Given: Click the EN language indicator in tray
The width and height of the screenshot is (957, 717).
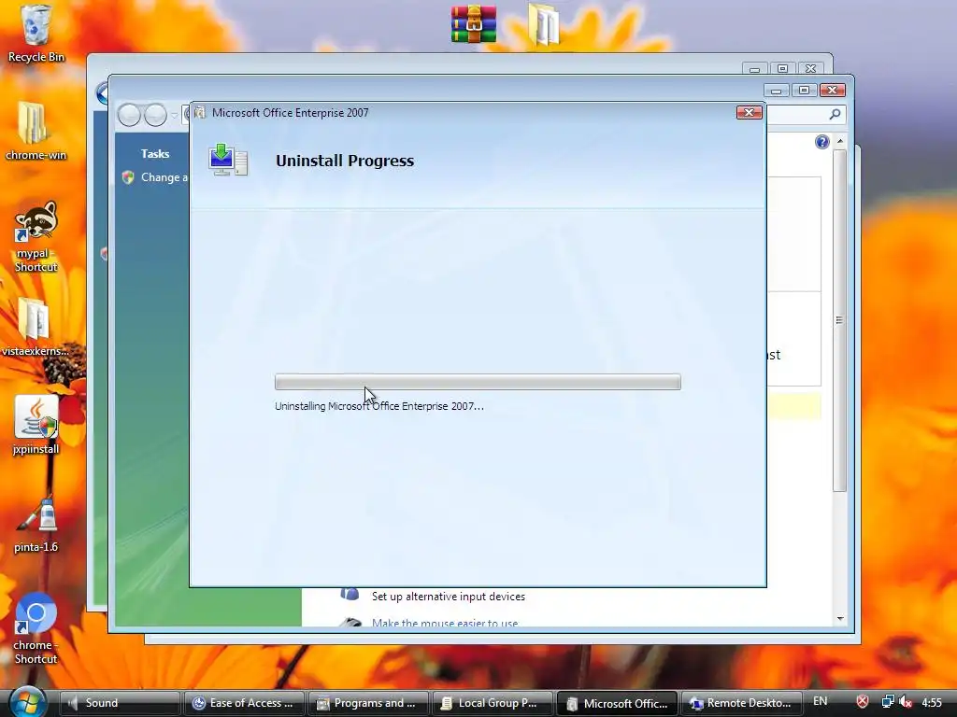Looking at the screenshot, I should pos(821,701).
